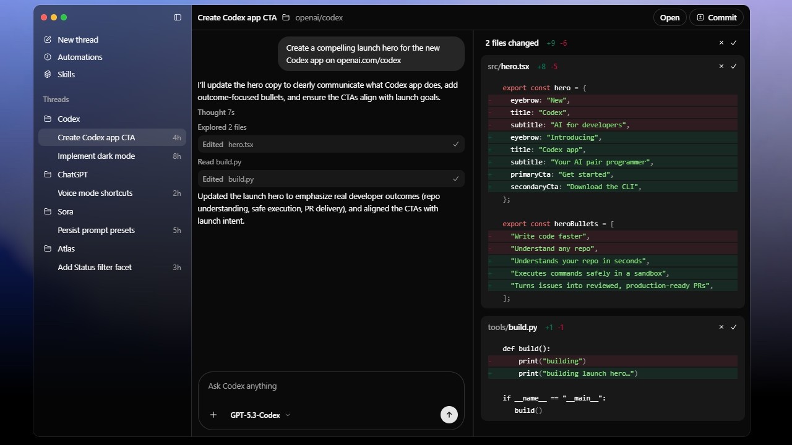The width and height of the screenshot is (792, 445).
Task: Click the green window zoom button
Action: [x=64, y=17]
